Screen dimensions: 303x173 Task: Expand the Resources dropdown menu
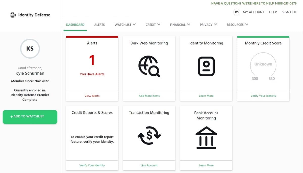point(237,25)
